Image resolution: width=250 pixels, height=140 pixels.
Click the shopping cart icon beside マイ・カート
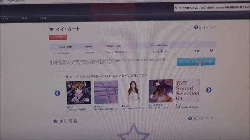51,29
